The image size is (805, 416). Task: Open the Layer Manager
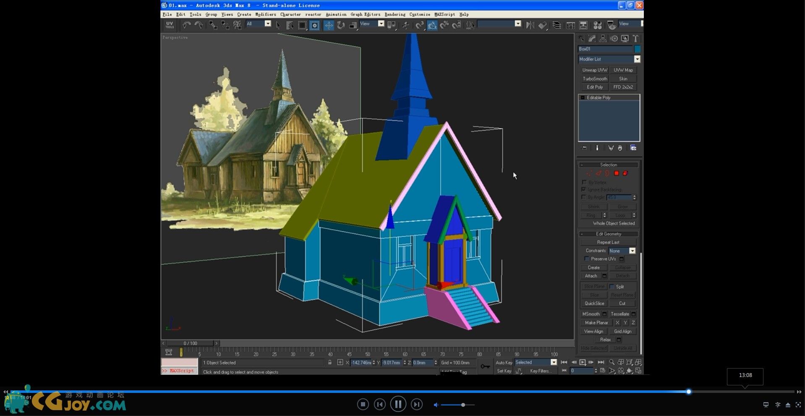[x=557, y=25]
